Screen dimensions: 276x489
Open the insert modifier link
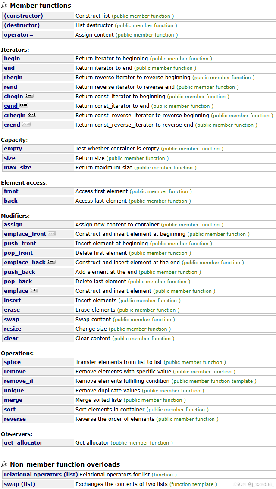(12, 301)
